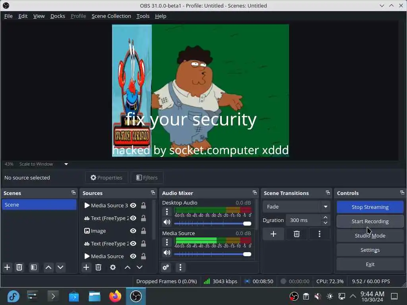Add a scene transition with plus button

tap(273, 234)
